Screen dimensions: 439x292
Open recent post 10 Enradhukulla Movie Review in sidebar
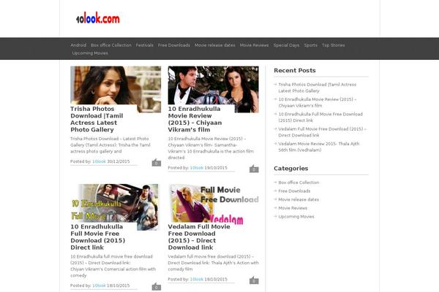point(318,102)
